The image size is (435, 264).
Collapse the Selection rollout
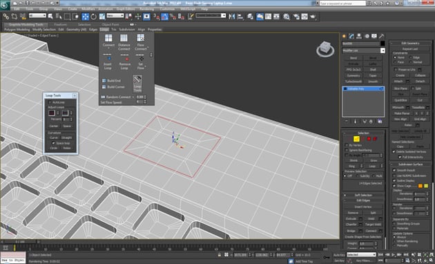pyautogui.click(x=363, y=133)
